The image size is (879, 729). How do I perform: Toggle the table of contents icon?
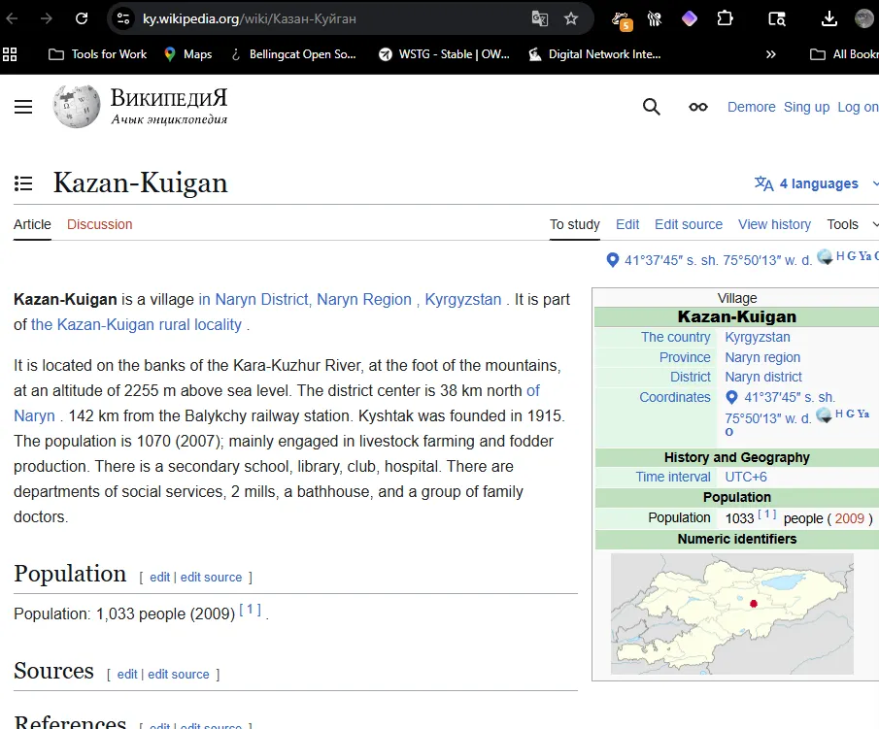pyautogui.click(x=24, y=183)
